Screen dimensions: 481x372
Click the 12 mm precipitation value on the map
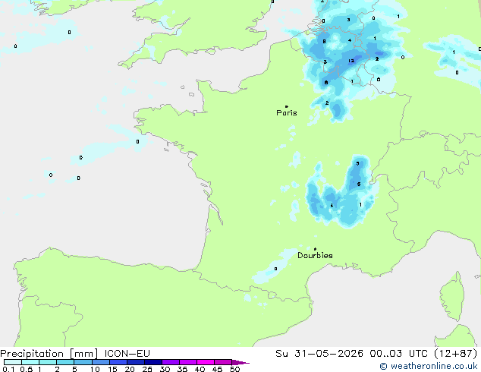pyautogui.click(x=351, y=61)
